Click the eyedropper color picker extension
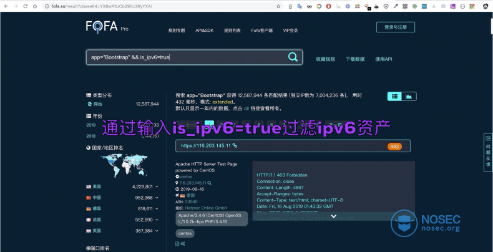This screenshot has width=493, height=252. click(396, 6)
